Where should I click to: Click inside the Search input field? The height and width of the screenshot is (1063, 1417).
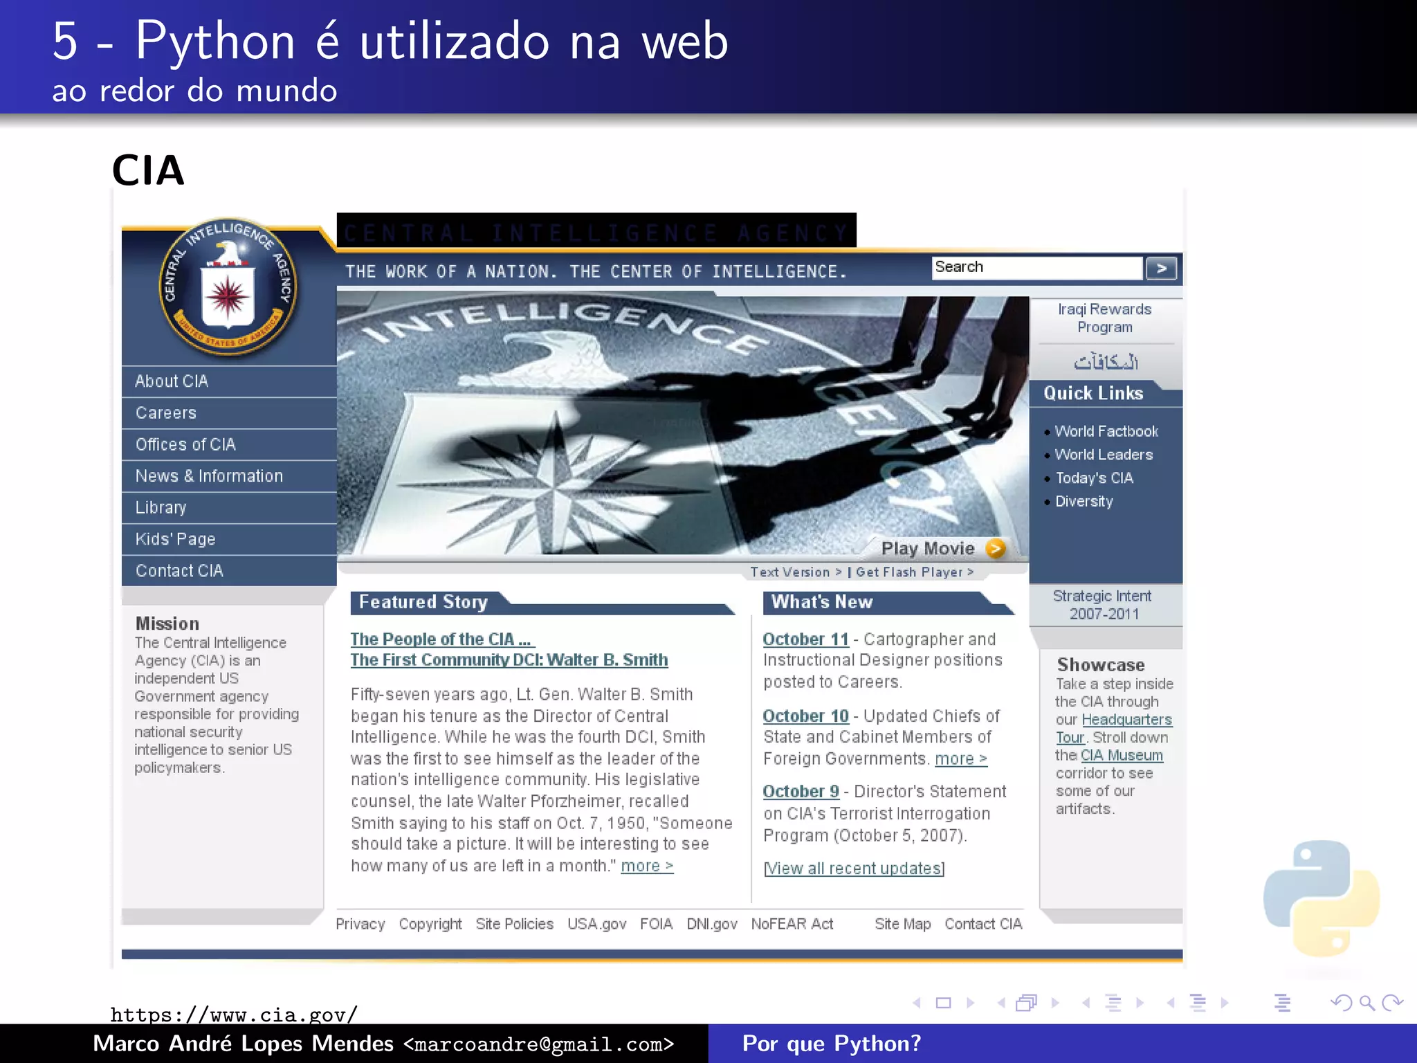(x=1036, y=268)
